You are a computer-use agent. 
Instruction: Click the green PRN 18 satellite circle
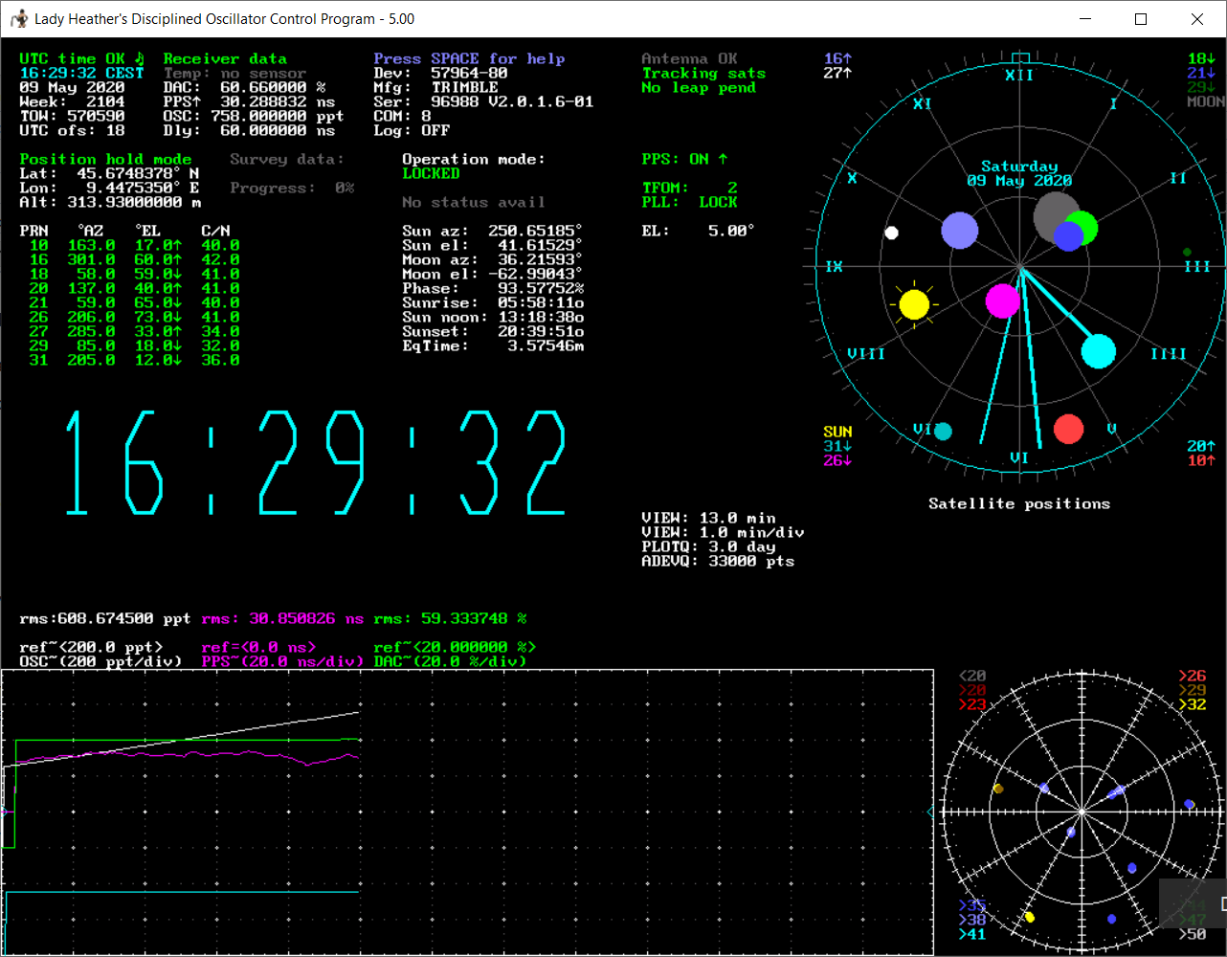[x=1084, y=228]
